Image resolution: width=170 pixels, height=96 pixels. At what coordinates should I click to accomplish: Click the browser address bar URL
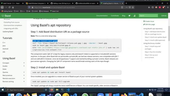54,7
